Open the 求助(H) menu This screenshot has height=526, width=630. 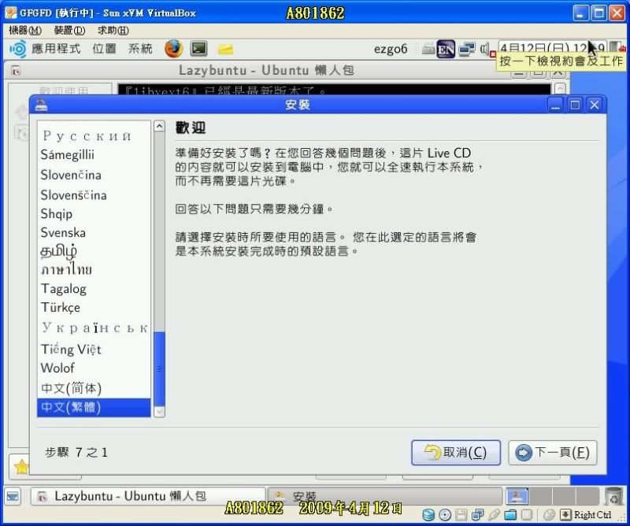[x=113, y=30]
